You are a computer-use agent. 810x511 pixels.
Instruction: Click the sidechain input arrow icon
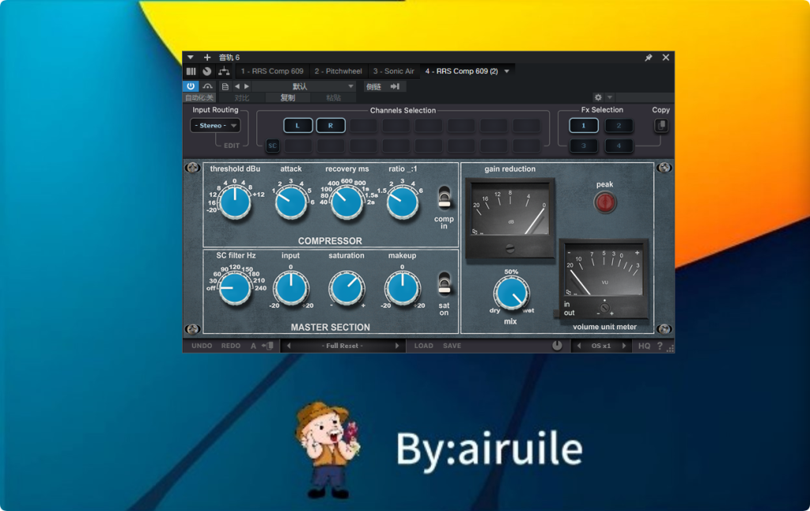pyautogui.click(x=396, y=86)
